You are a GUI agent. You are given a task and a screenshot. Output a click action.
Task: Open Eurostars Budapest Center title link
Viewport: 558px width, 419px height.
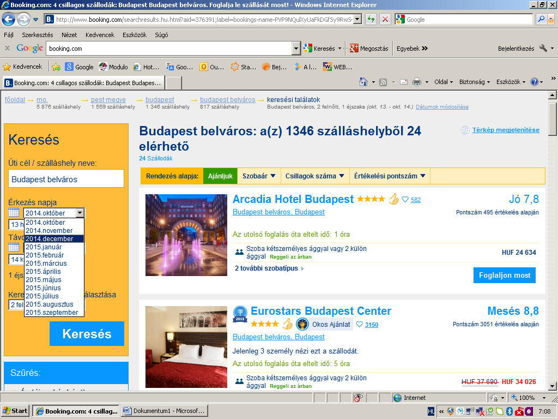pos(320,310)
